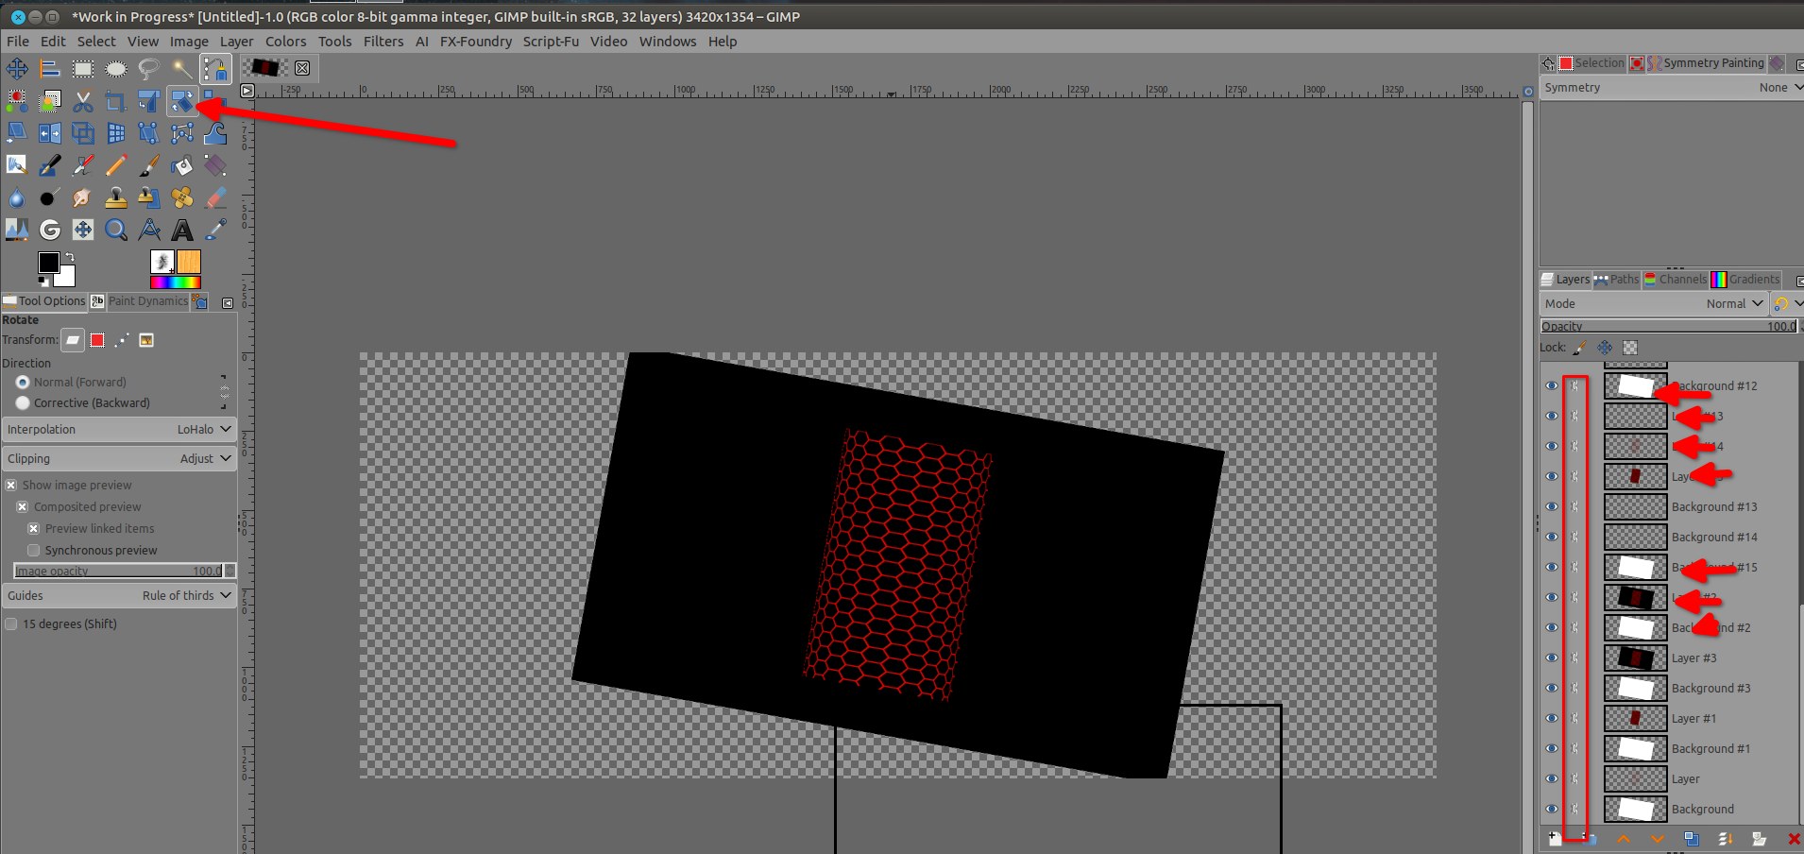Image resolution: width=1804 pixels, height=854 pixels.
Task: Open the Interpolation LoHalo dropdown
Action: pyautogui.click(x=118, y=430)
